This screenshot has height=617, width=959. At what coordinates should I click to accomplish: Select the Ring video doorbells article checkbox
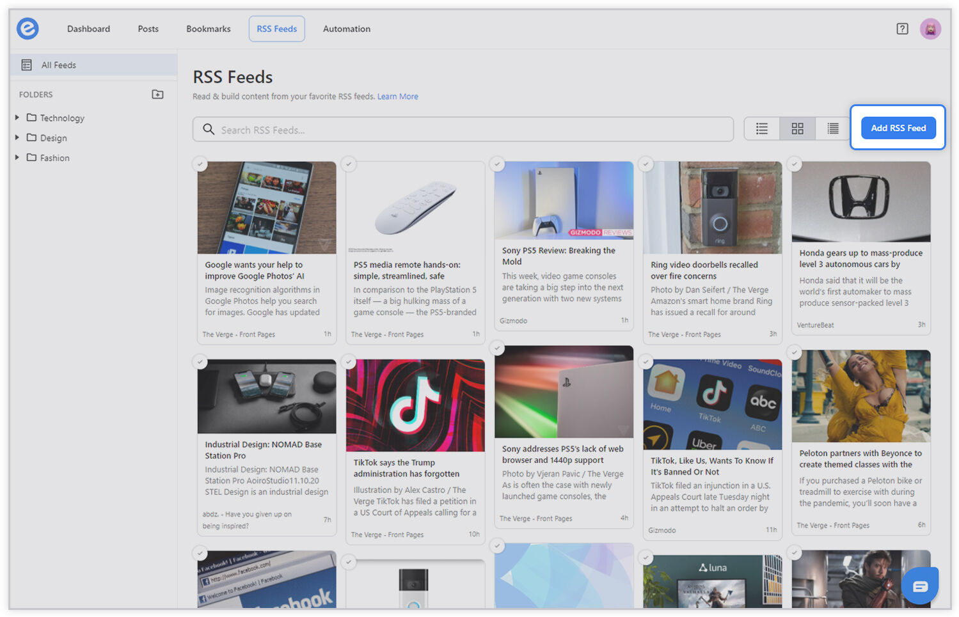(x=646, y=164)
